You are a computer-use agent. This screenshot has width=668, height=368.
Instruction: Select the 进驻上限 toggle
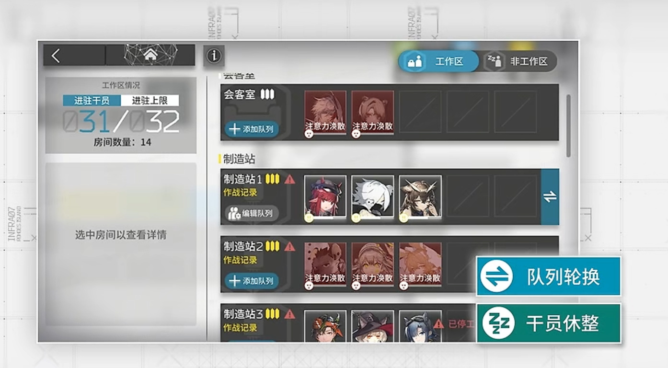pos(150,100)
